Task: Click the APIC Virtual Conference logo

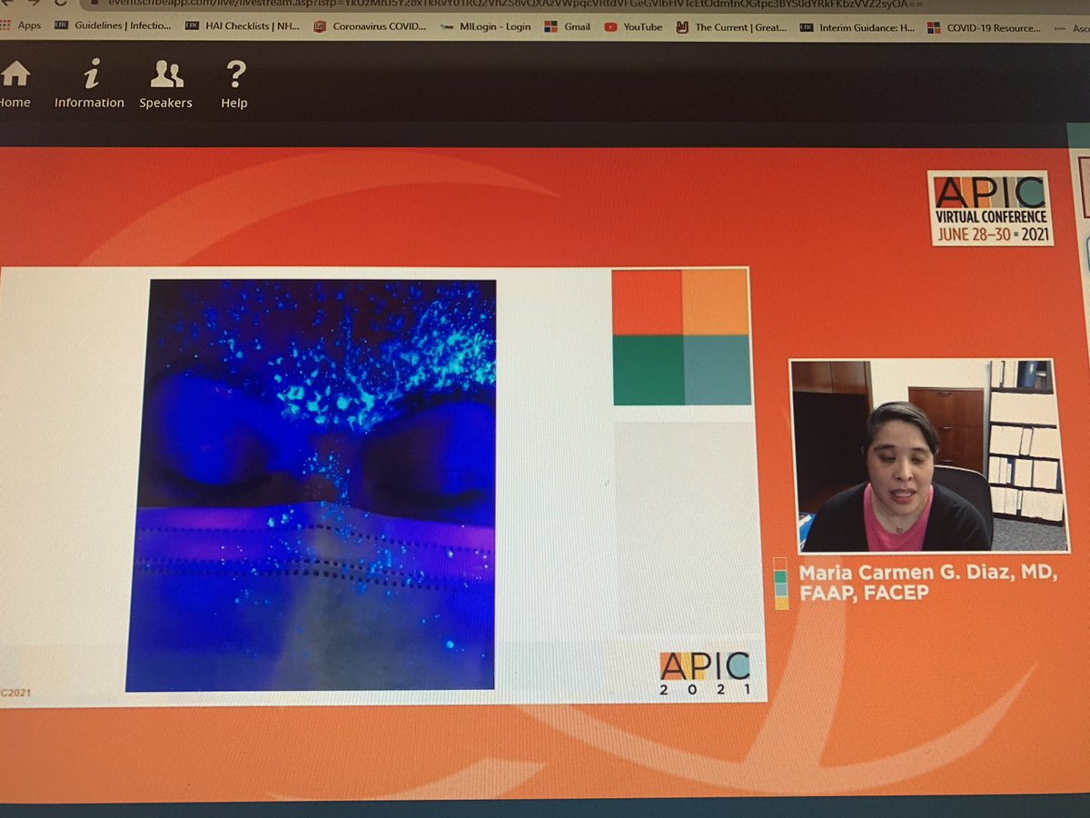Action: [990, 208]
